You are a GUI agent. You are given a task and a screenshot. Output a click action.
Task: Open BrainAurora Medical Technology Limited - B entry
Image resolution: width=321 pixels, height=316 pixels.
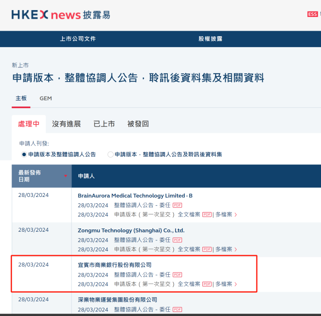135,196
